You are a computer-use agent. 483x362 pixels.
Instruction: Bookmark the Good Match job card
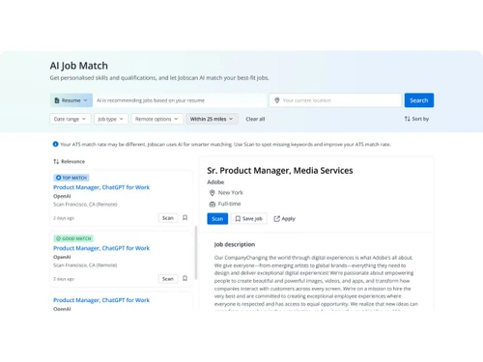(185, 278)
